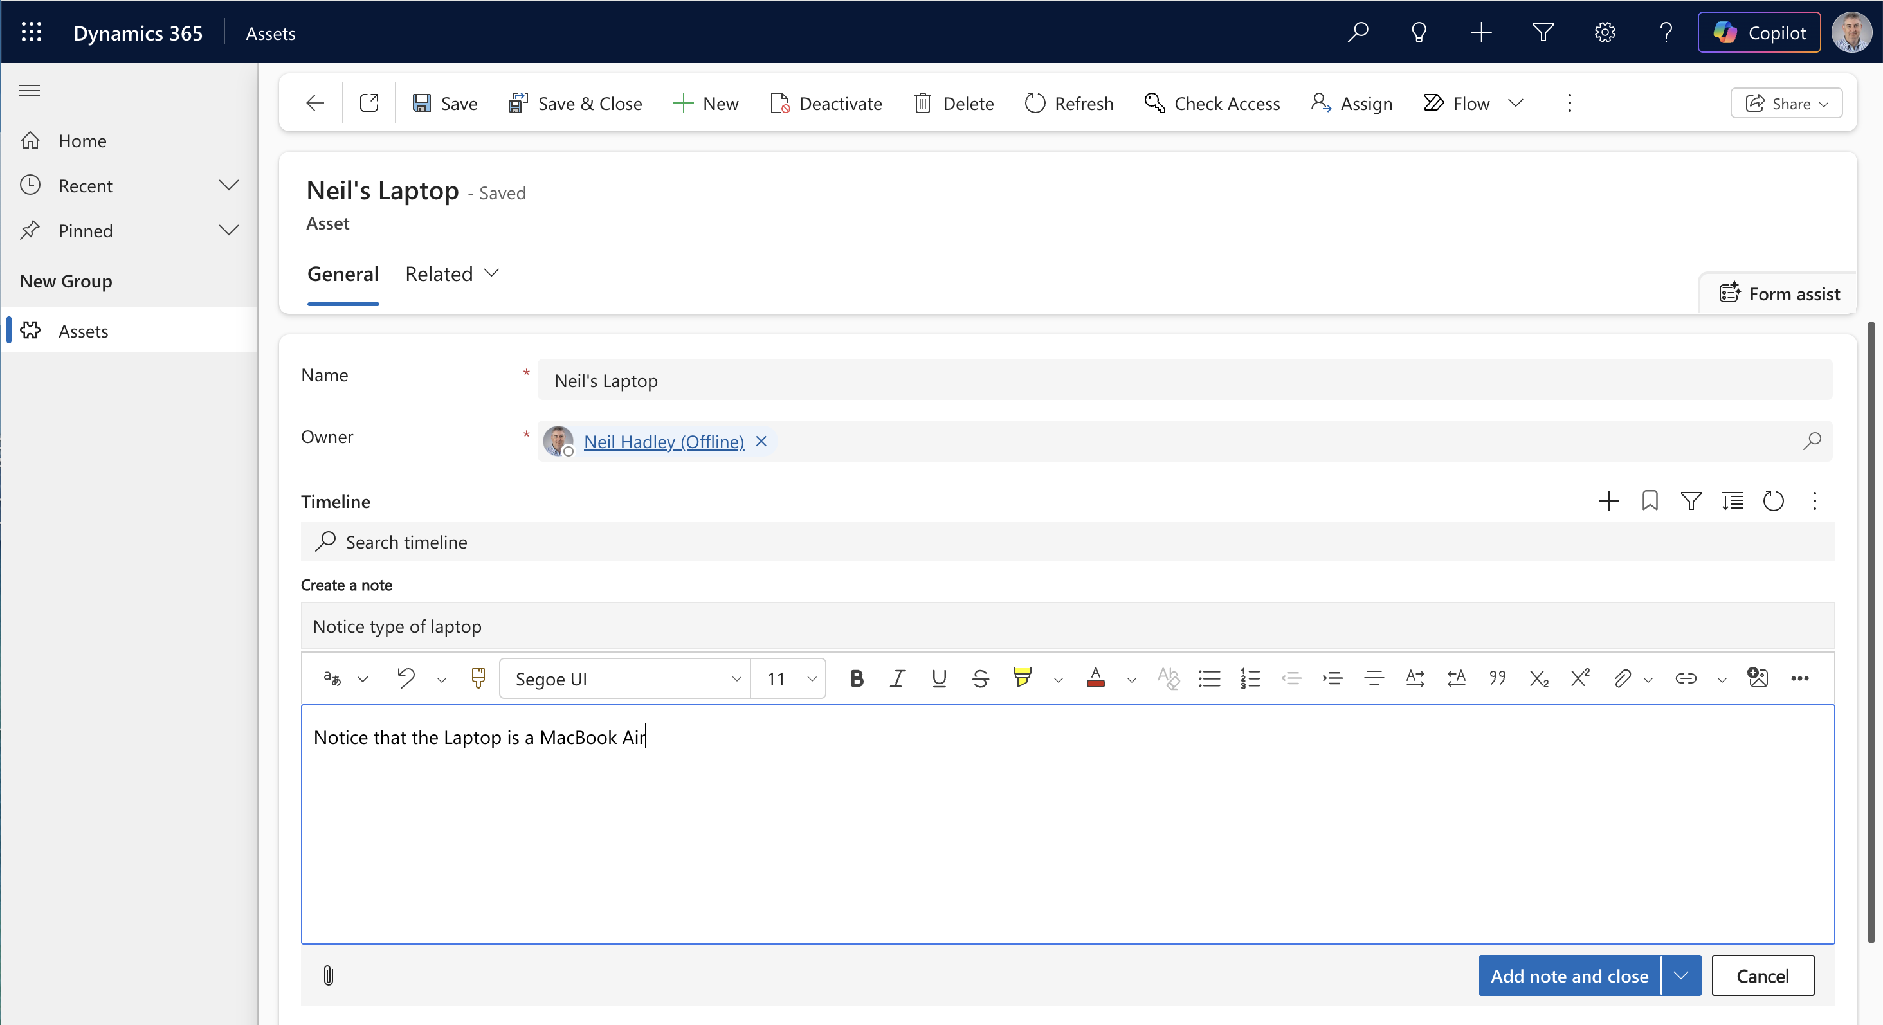Screen dimensions: 1883x1025
Task: Open record in new window icon
Action: 369,103
